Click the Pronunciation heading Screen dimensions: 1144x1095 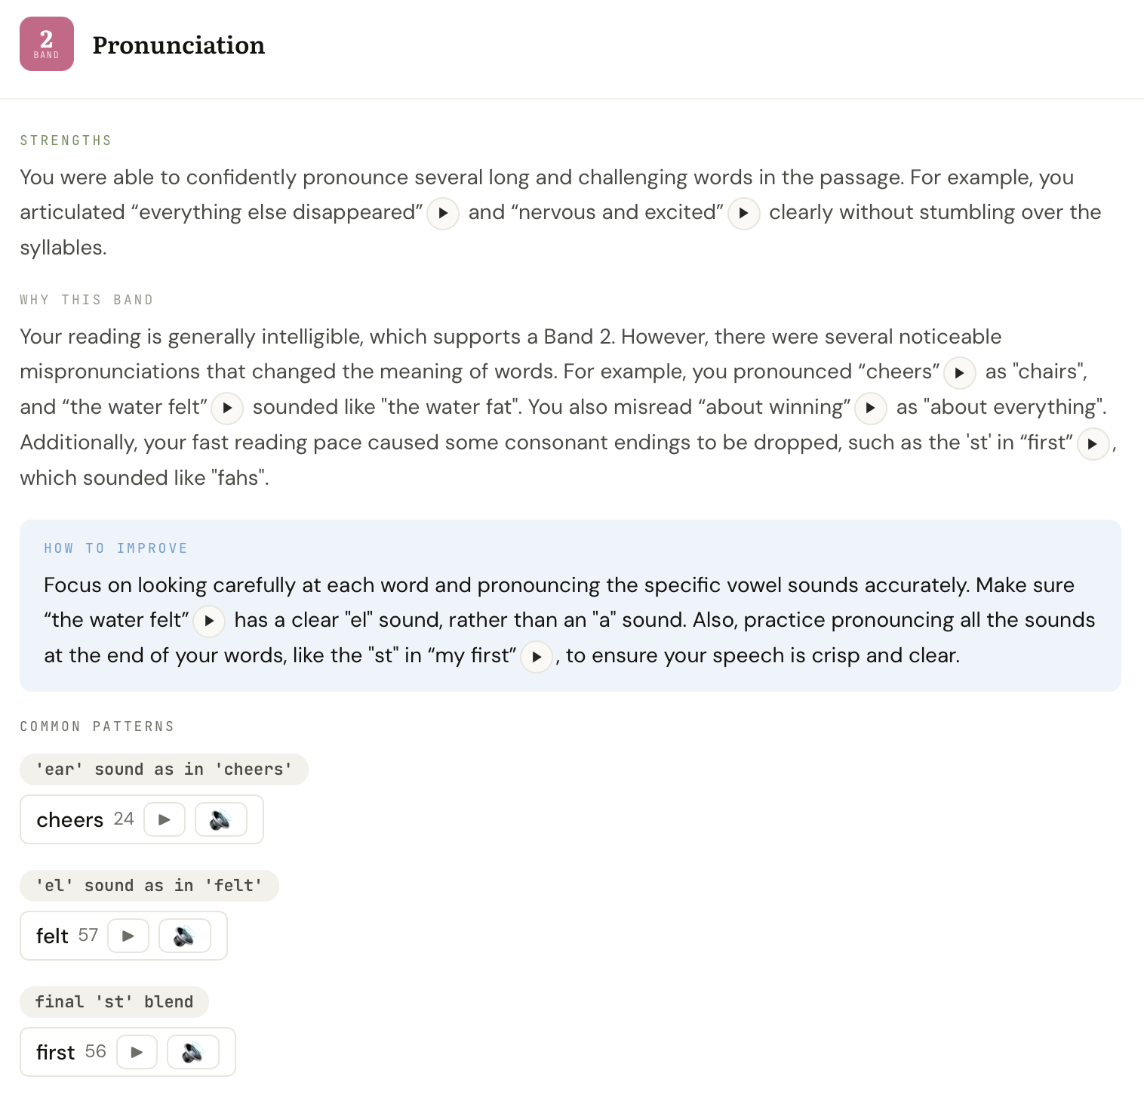179,45
